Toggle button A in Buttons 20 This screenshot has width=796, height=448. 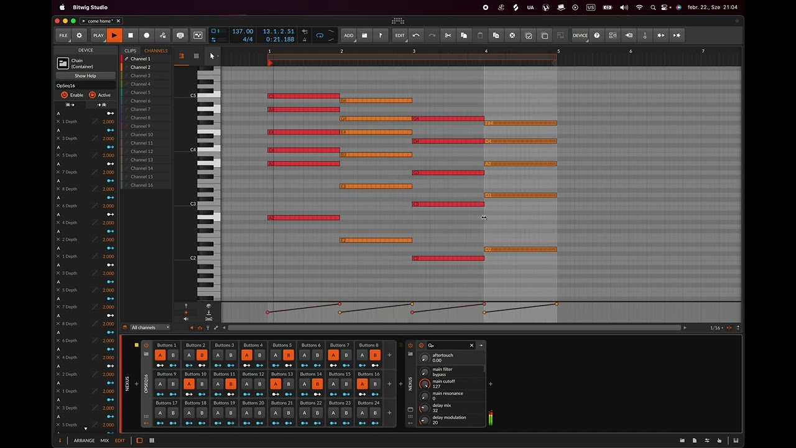246,413
